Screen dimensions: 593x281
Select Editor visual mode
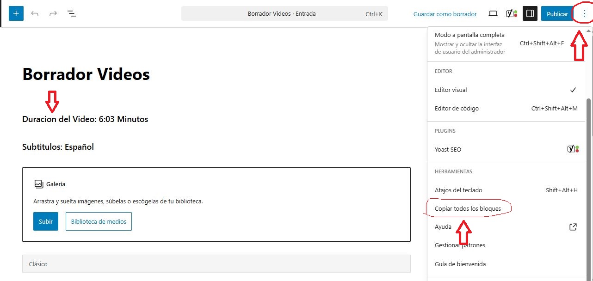tap(451, 90)
